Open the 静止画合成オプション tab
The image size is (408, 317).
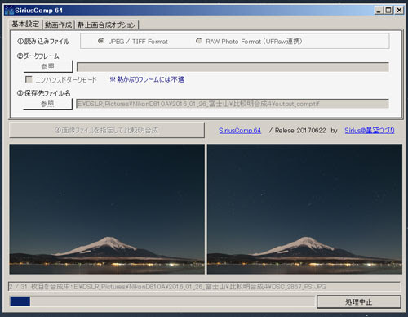pos(106,25)
